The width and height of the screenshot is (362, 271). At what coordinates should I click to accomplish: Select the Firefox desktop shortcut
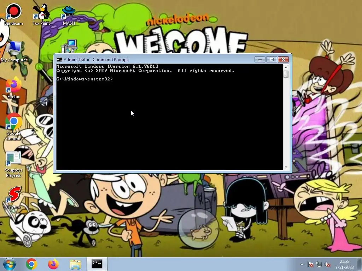(x=13, y=88)
